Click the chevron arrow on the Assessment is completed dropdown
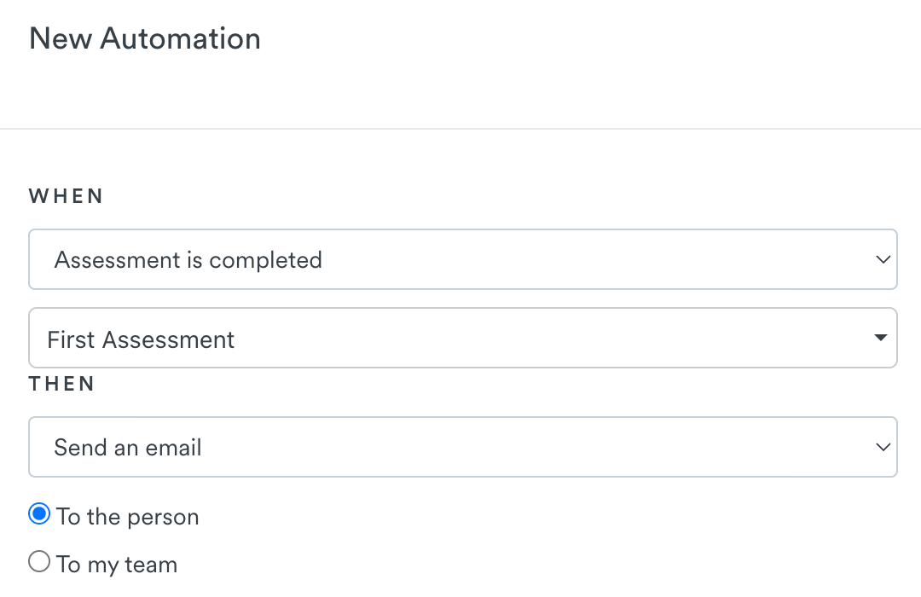 click(x=883, y=259)
